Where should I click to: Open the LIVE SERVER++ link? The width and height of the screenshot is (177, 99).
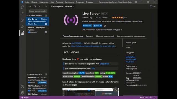tap(77, 43)
